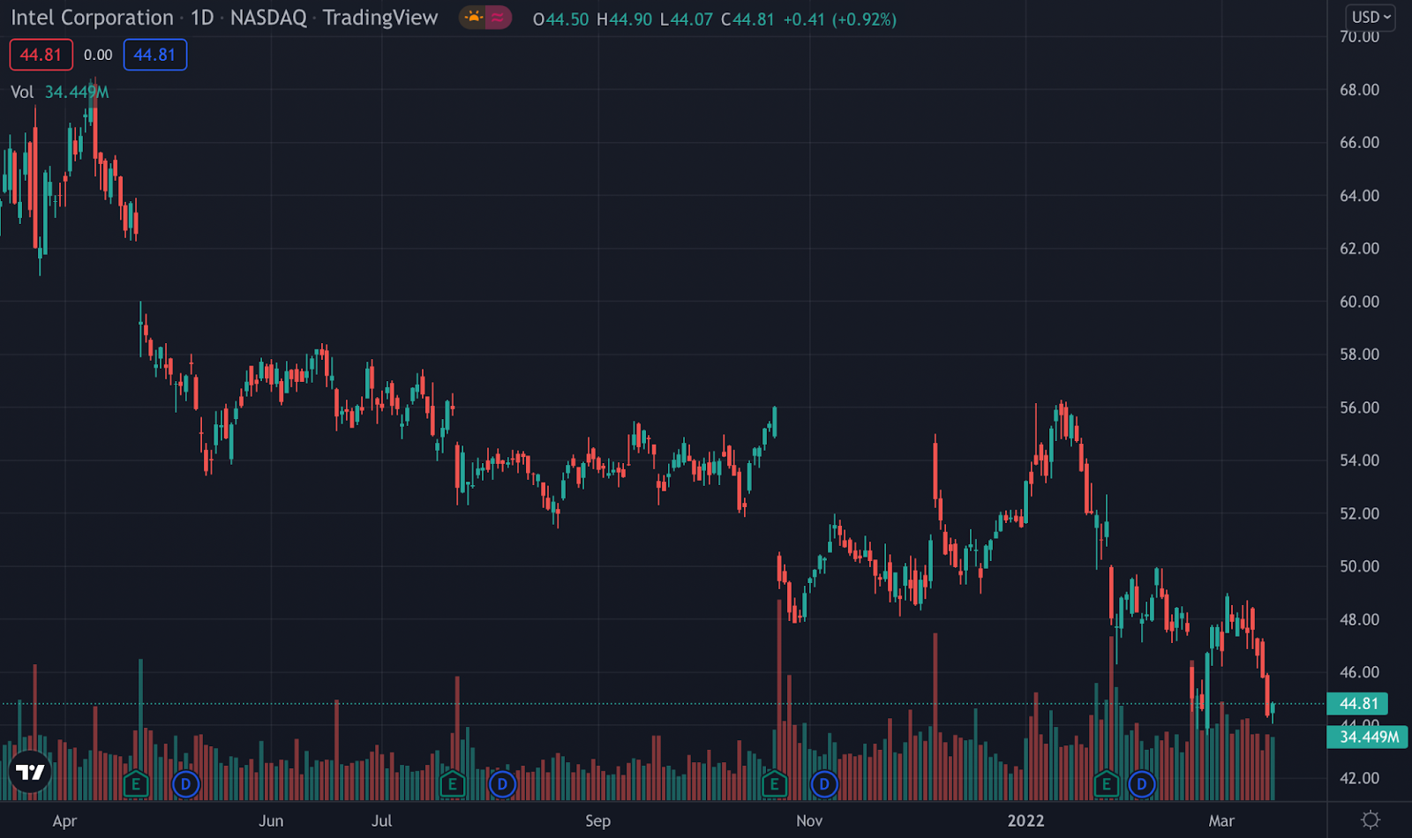Click the Intel Corporation symbol title
The height and width of the screenshot is (838, 1412).
(93, 18)
